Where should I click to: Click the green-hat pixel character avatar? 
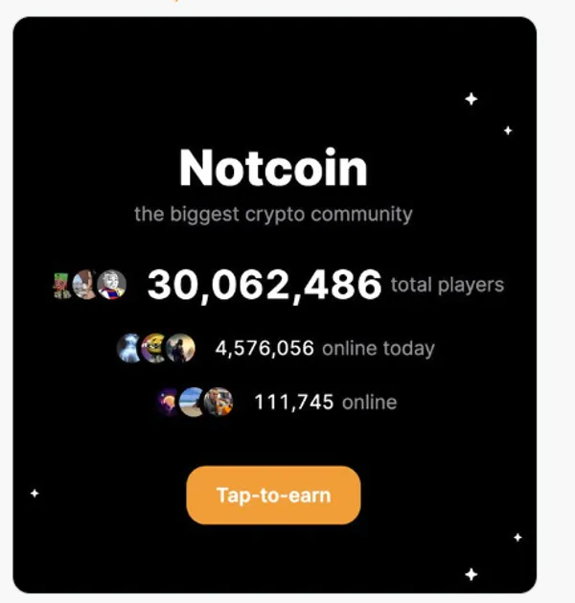(x=63, y=285)
